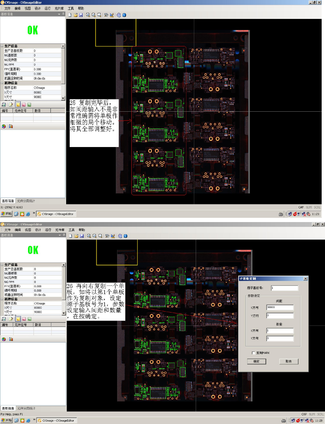Screen dimensions: 325x424
Task: Collapse the 生产信息 group in lower window
Action: click(2, 265)
